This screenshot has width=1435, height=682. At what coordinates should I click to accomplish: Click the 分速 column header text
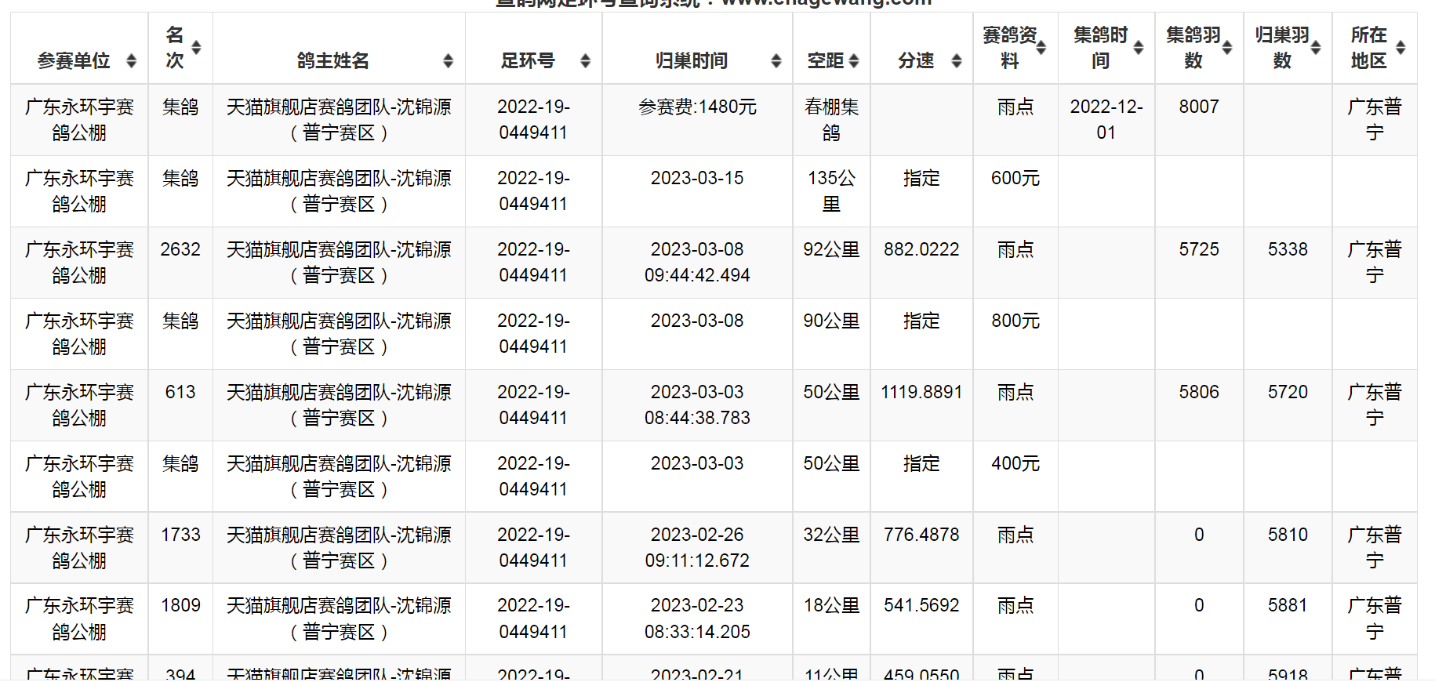pyautogui.click(x=916, y=60)
